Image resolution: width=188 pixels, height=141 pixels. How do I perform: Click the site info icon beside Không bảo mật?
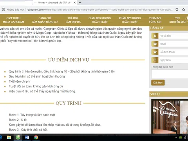click(x=4, y=10)
